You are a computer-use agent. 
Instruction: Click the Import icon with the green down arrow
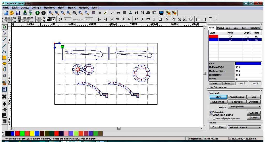(25, 13)
